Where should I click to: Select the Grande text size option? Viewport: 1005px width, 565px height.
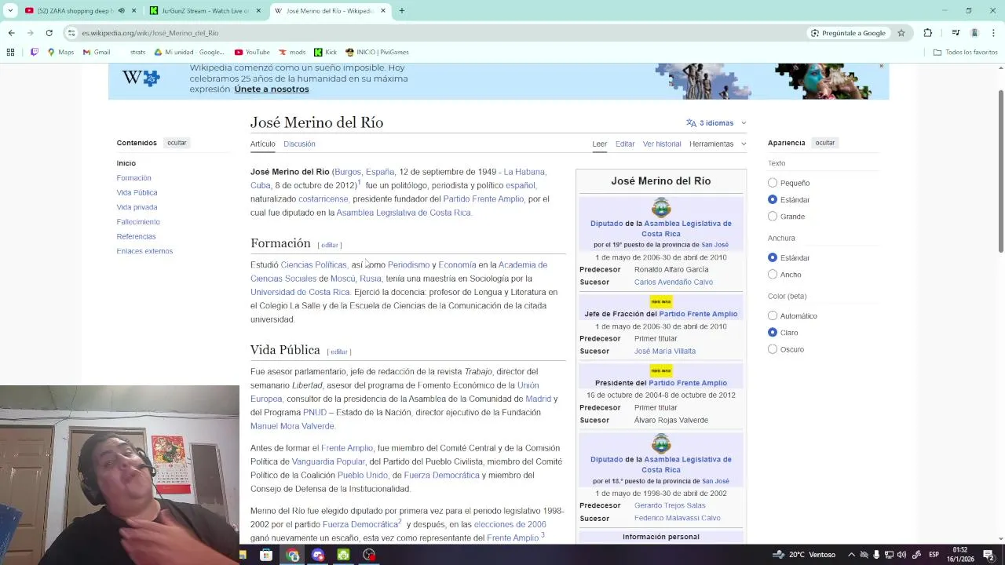coord(773,216)
